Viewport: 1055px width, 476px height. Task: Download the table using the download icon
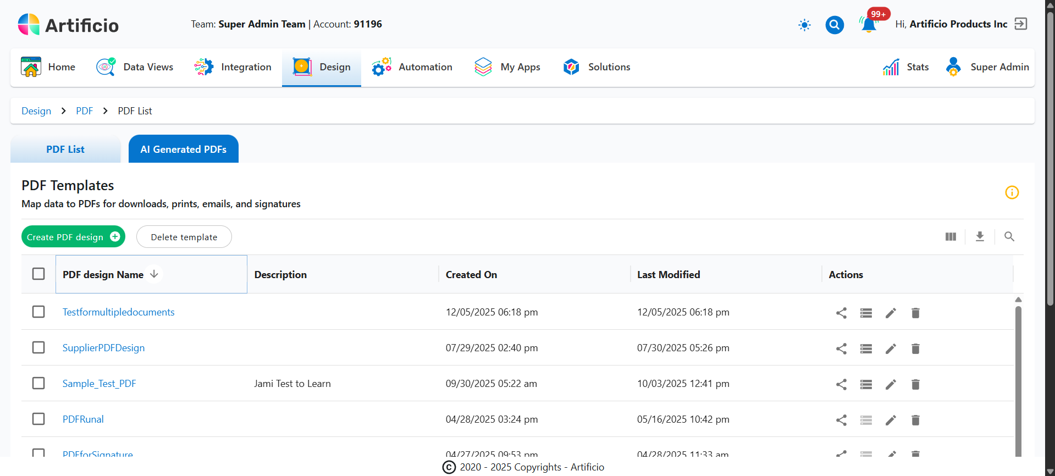(980, 236)
